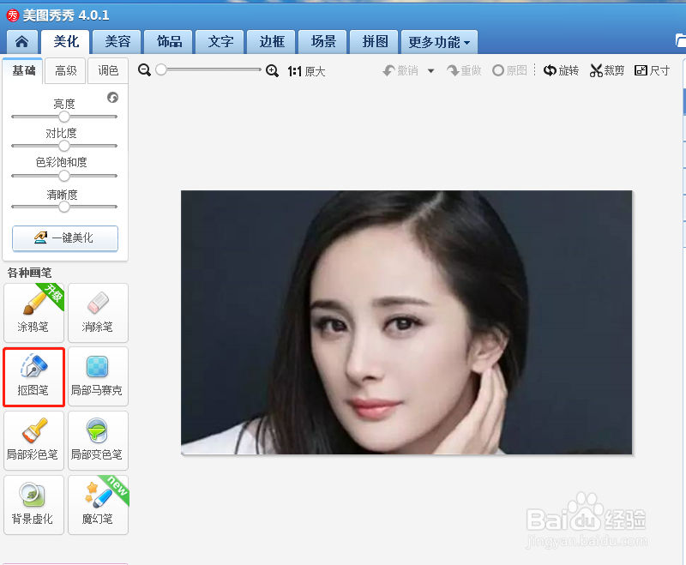The height and width of the screenshot is (565, 686).
Task: Click 撤销 undo in the toolbar
Action: [x=400, y=70]
